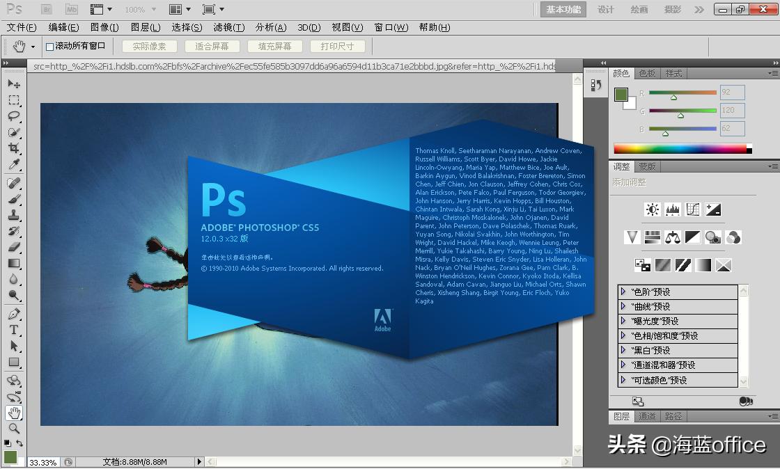
Task: Click the 实际像素 button
Action: (149, 46)
